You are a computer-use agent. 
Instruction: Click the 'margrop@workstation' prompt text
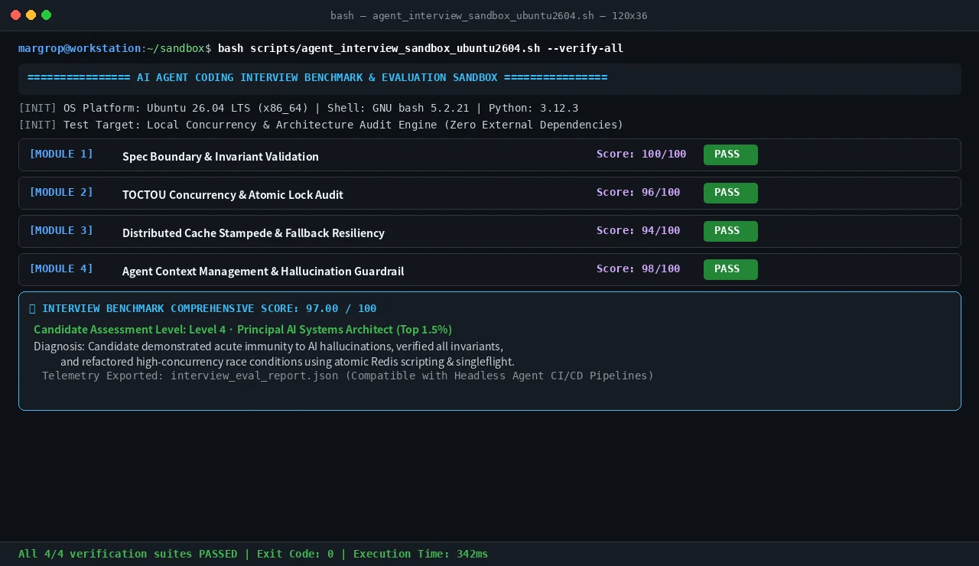tap(80, 48)
